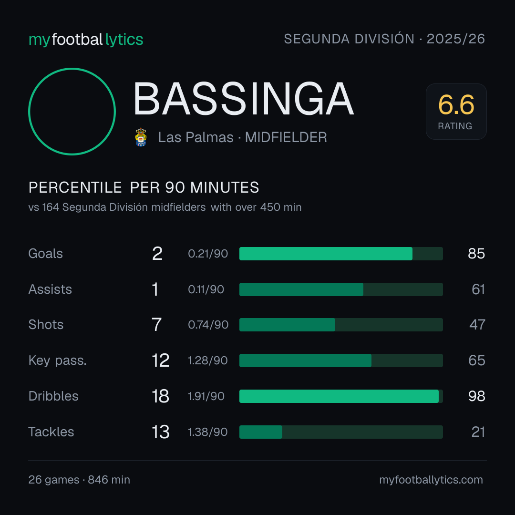Select the Goals percentile bar

coord(341,254)
